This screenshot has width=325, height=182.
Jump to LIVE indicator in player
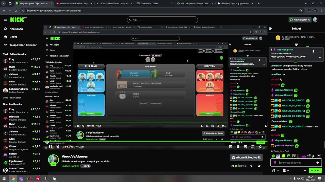[80, 147]
